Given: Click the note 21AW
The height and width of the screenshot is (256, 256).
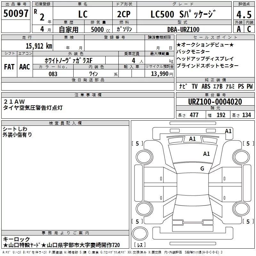Looking at the screenshot, I should (14, 101).
